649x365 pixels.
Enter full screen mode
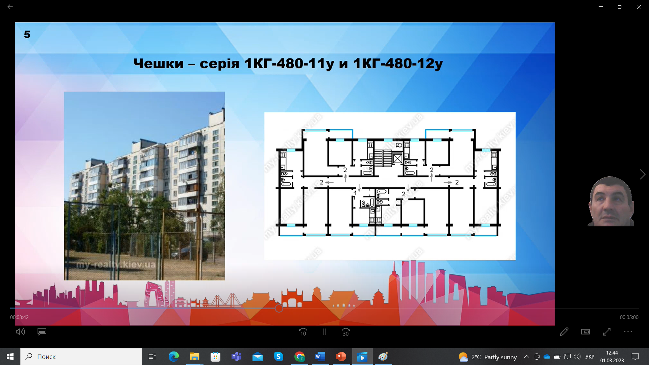pyautogui.click(x=607, y=332)
